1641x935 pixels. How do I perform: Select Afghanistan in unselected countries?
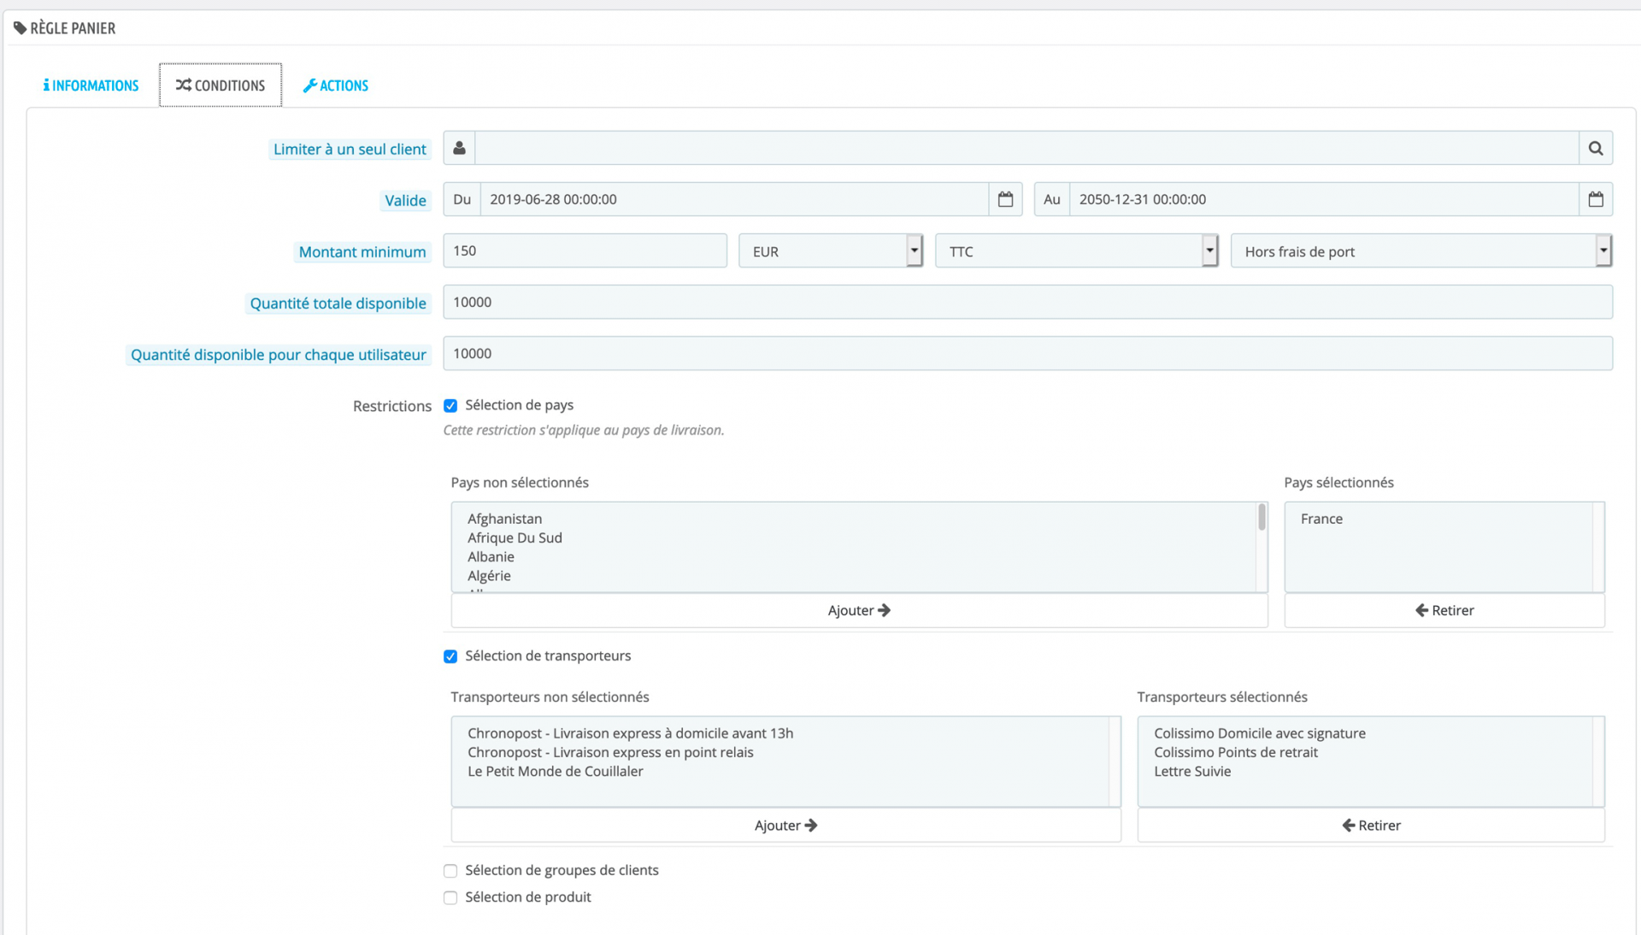[504, 519]
